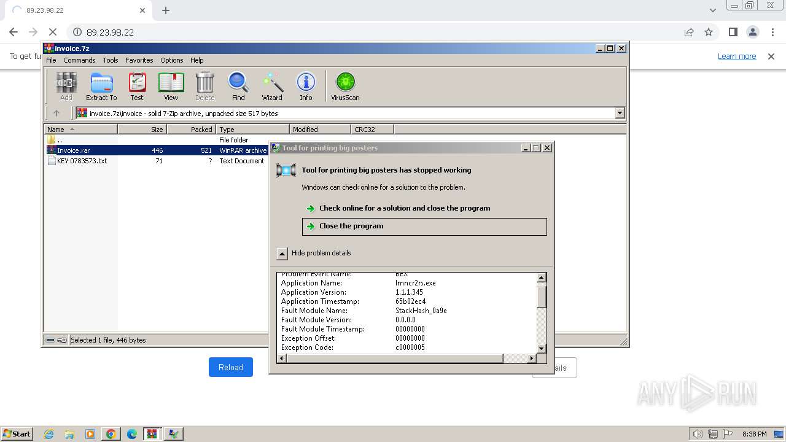Expand the WinRAR archive path dropdown
786x442 pixels.
point(620,113)
